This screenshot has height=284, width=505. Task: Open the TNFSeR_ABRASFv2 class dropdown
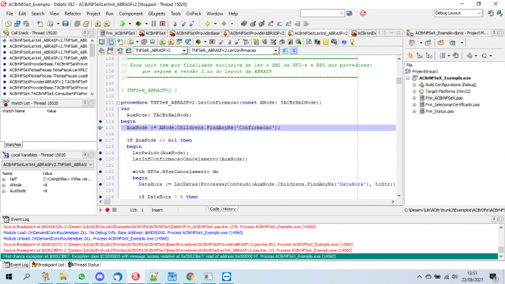coord(184,50)
